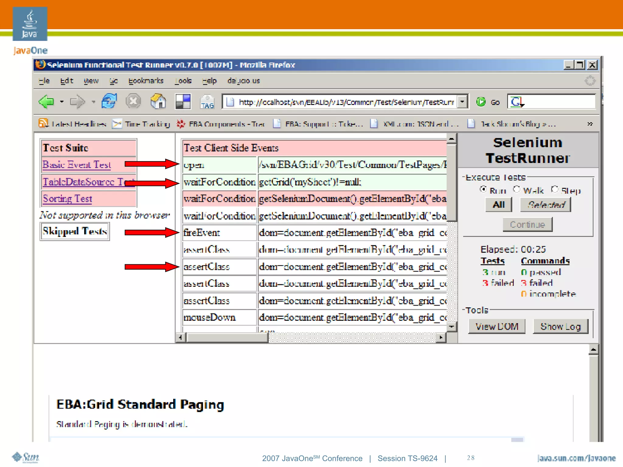This screenshot has height=467, width=623.
Task: Click scroll left arrow of horizontal scrollbar
Action: point(181,337)
